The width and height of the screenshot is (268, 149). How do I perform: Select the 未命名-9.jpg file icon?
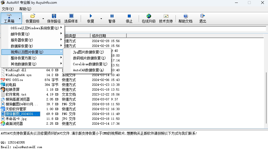click(3, 119)
